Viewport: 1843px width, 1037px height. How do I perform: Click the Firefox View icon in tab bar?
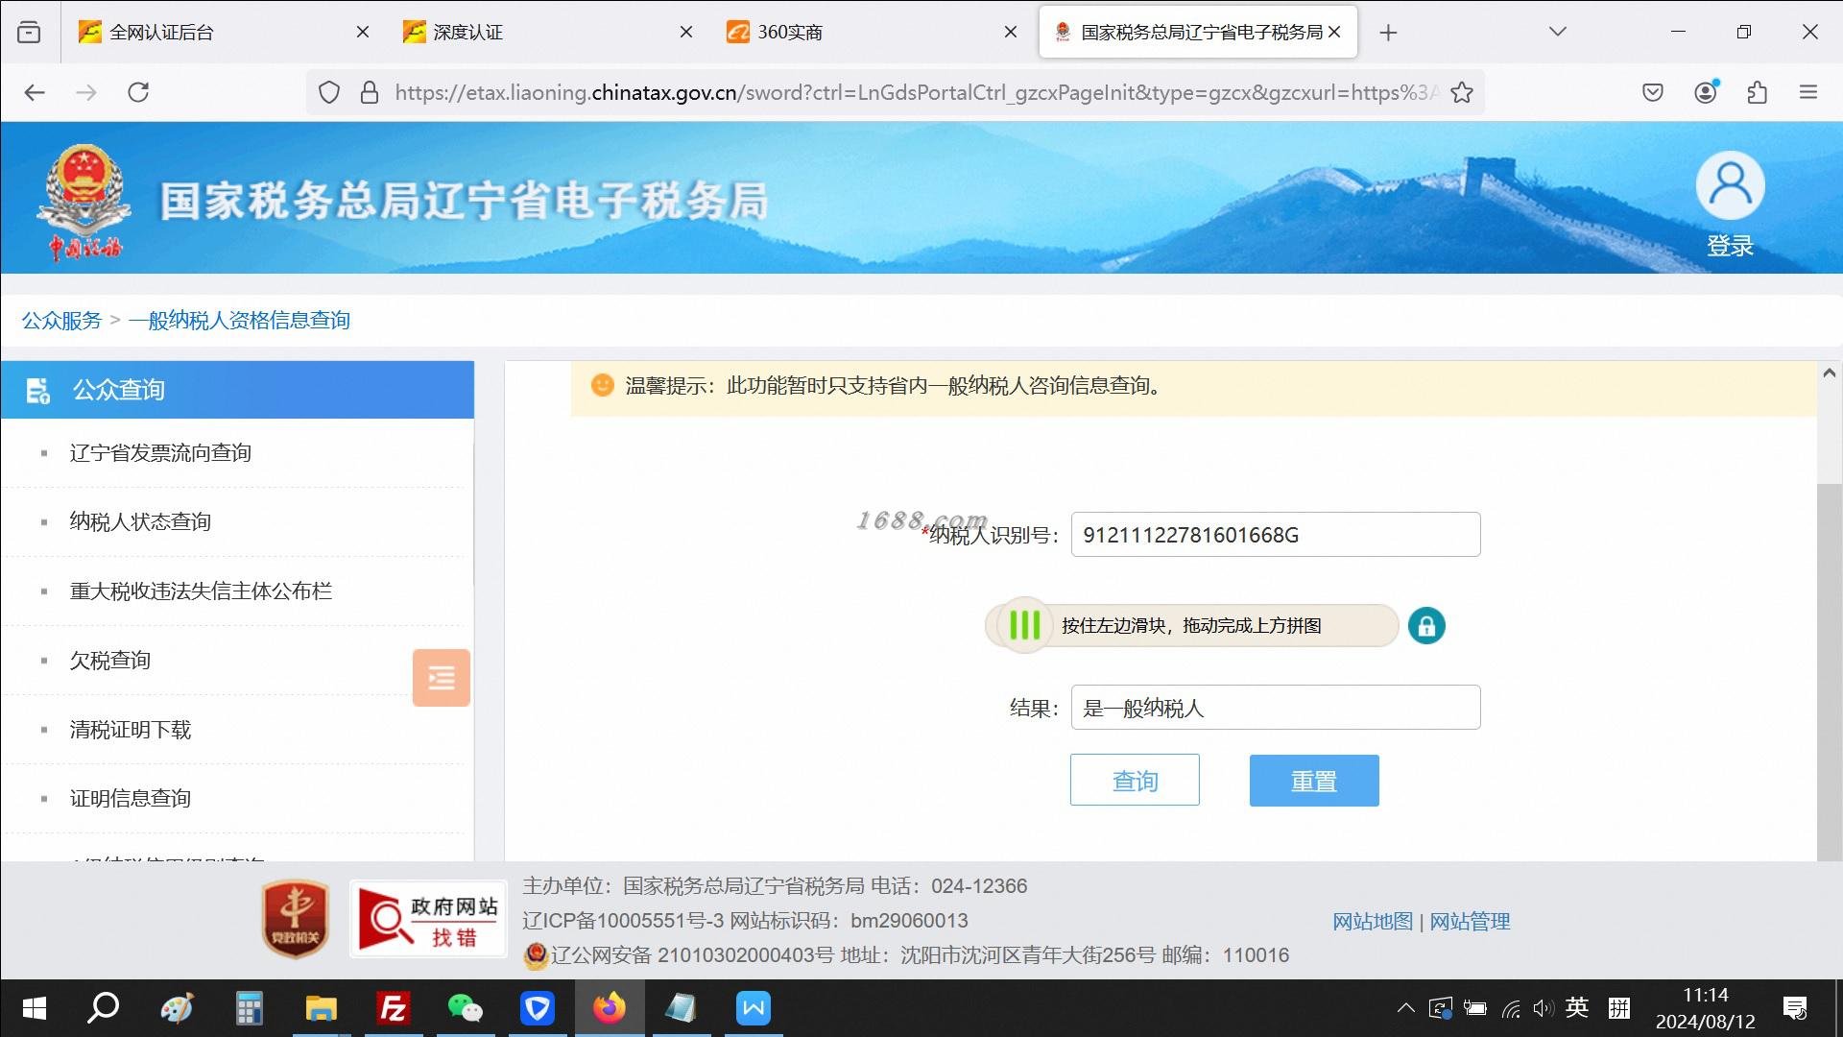pos(30,33)
